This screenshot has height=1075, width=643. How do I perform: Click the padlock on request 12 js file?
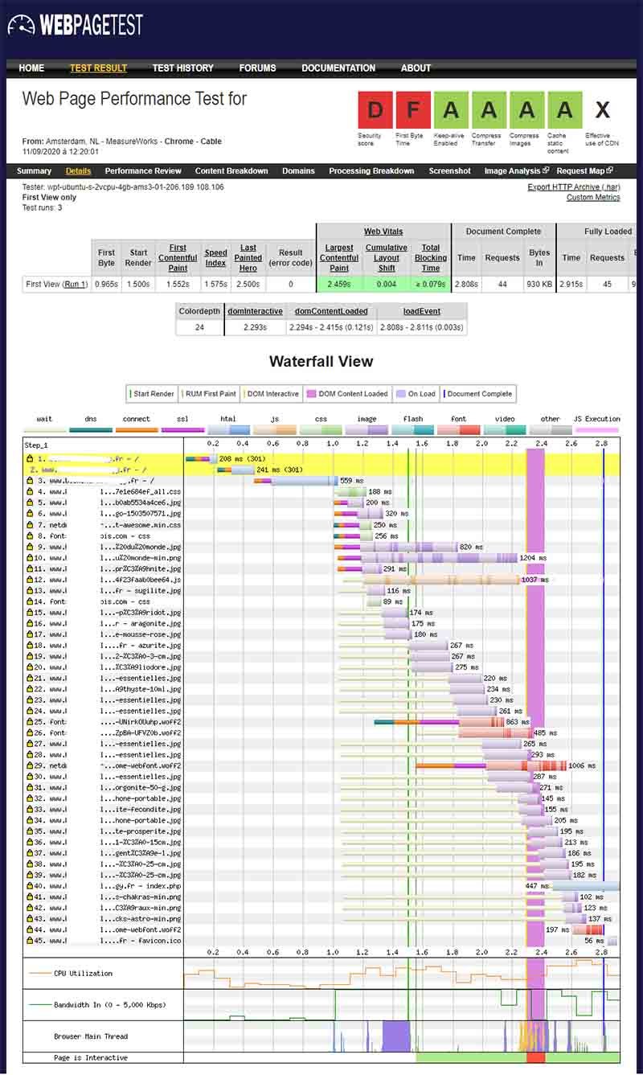(x=29, y=579)
